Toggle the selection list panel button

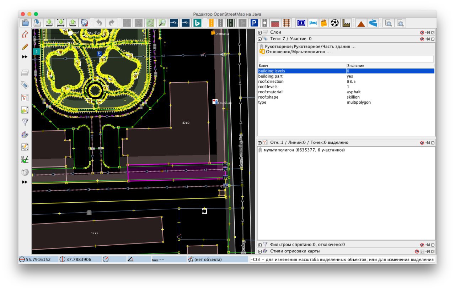coord(25,98)
